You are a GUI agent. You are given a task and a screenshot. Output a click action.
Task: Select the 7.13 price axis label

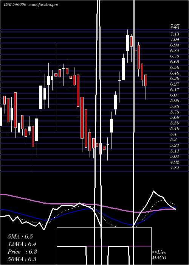tap(175, 34)
